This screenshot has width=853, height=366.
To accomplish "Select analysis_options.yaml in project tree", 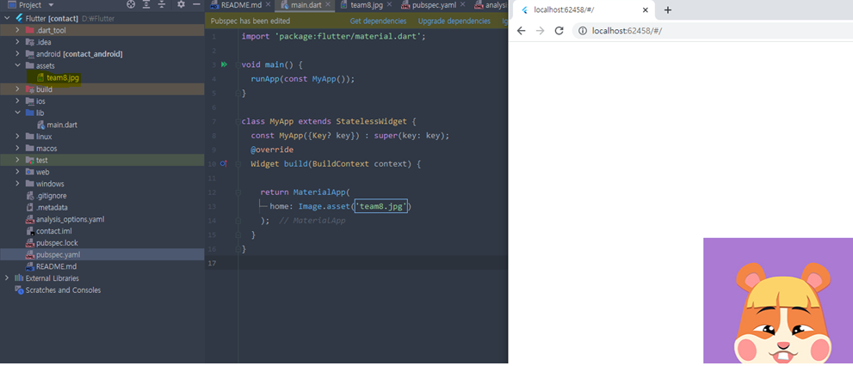I will pyautogui.click(x=71, y=219).
